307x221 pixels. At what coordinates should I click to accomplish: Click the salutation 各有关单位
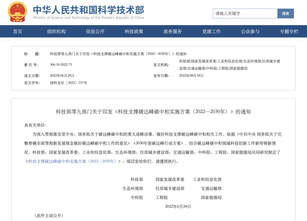coord(35,125)
